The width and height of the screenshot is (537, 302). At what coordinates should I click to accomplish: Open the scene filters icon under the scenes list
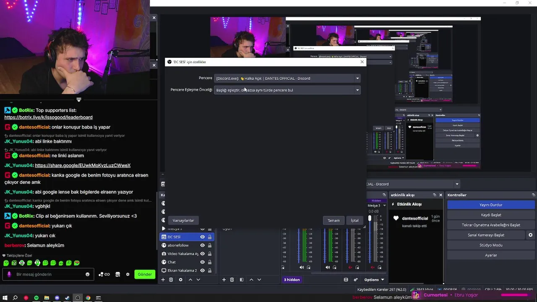tap(242, 280)
